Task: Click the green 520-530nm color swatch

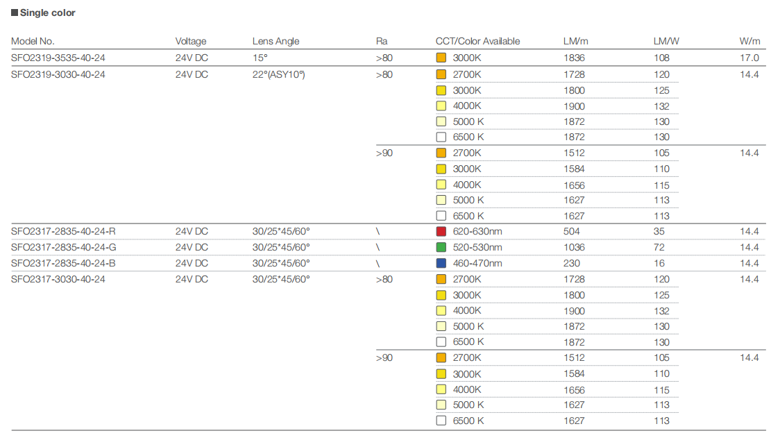Action: coord(441,248)
